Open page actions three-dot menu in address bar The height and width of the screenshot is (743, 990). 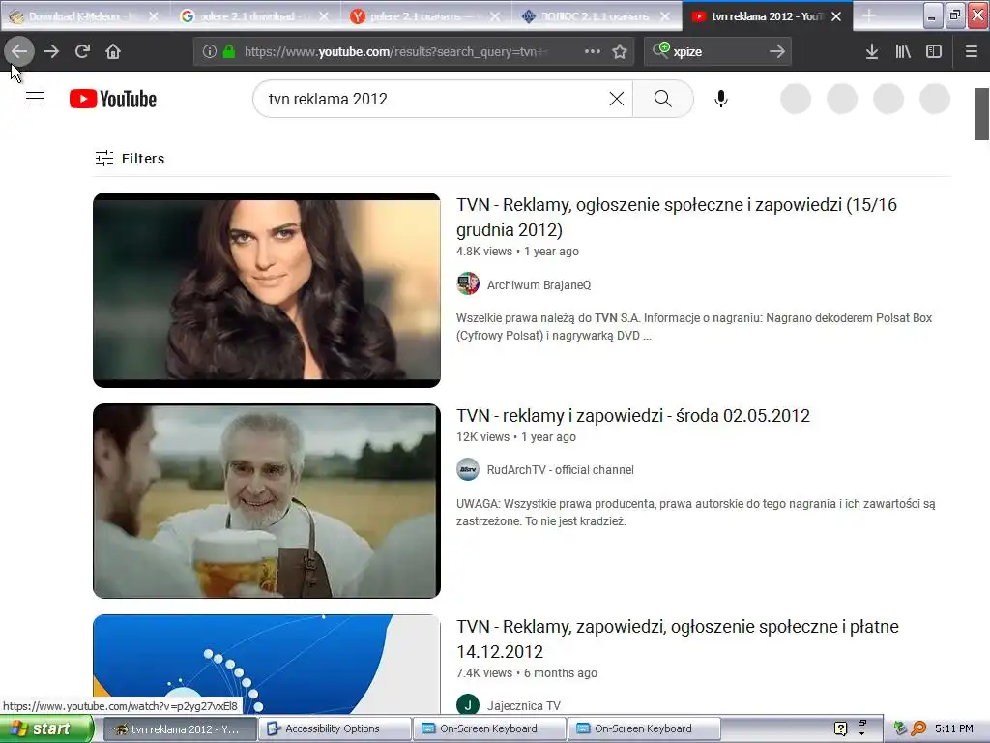pyautogui.click(x=593, y=51)
